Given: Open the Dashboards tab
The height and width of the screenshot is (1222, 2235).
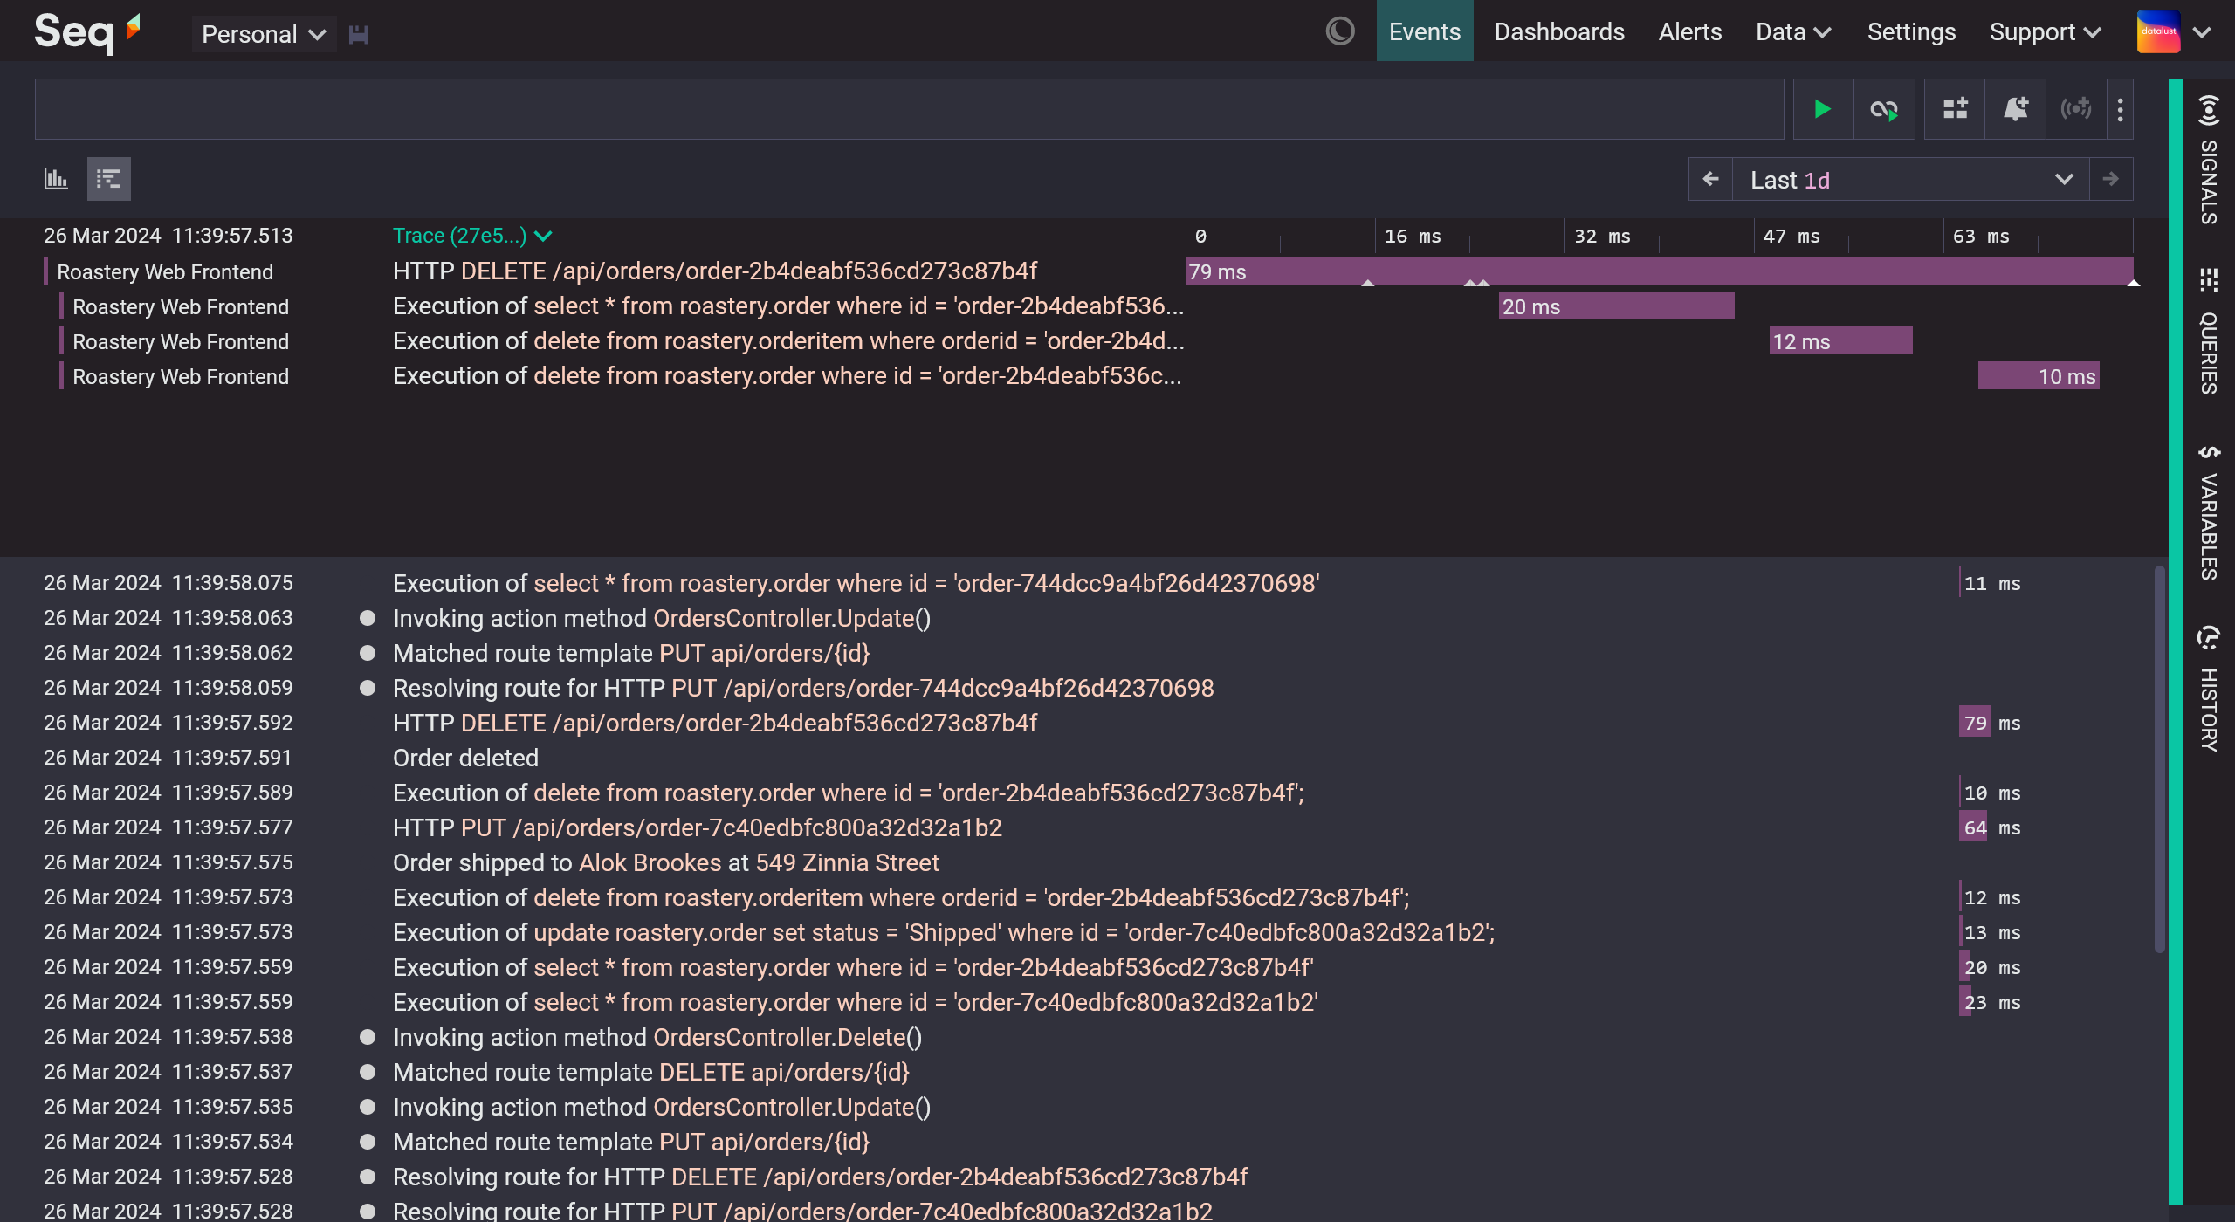Looking at the screenshot, I should (x=1559, y=31).
